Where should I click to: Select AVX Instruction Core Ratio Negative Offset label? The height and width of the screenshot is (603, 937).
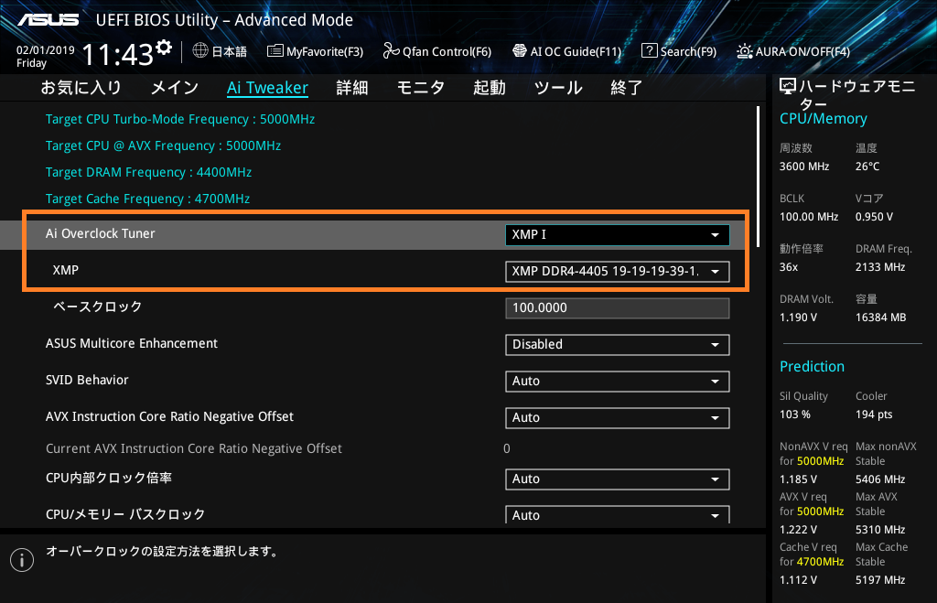pyautogui.click(x=169, y=416)
